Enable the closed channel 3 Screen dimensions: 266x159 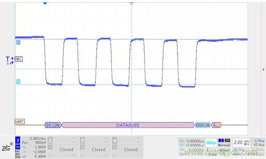pyautogui.click(x=95, y=148)
